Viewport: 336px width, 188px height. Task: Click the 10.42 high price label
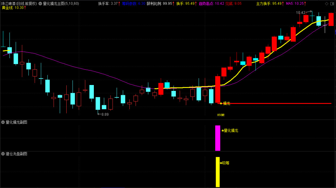tap(301, 13)
